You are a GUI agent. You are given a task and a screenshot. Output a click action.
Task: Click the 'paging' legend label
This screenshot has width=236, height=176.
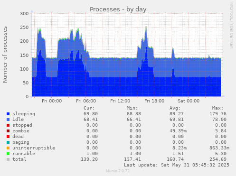click(x=21, y=142)
